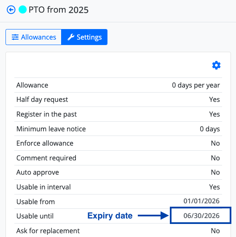Click the sliders icon in the Allowances tab

pyautogui.click(x=15, y=37)
